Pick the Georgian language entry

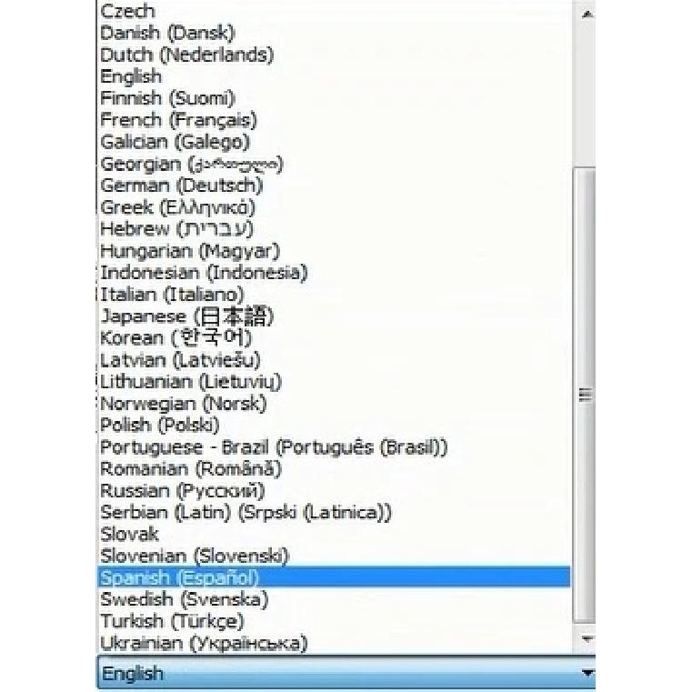click(x=334, y=164)
